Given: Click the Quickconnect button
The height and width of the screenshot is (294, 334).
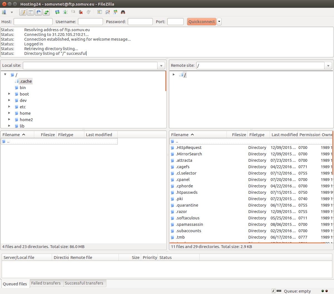Looking at the screenshot, I should (202, 22).
